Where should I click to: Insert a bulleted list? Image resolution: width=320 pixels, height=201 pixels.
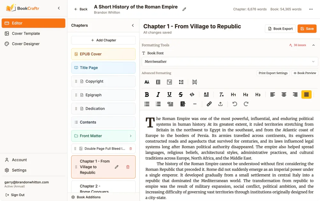(147, 104)
